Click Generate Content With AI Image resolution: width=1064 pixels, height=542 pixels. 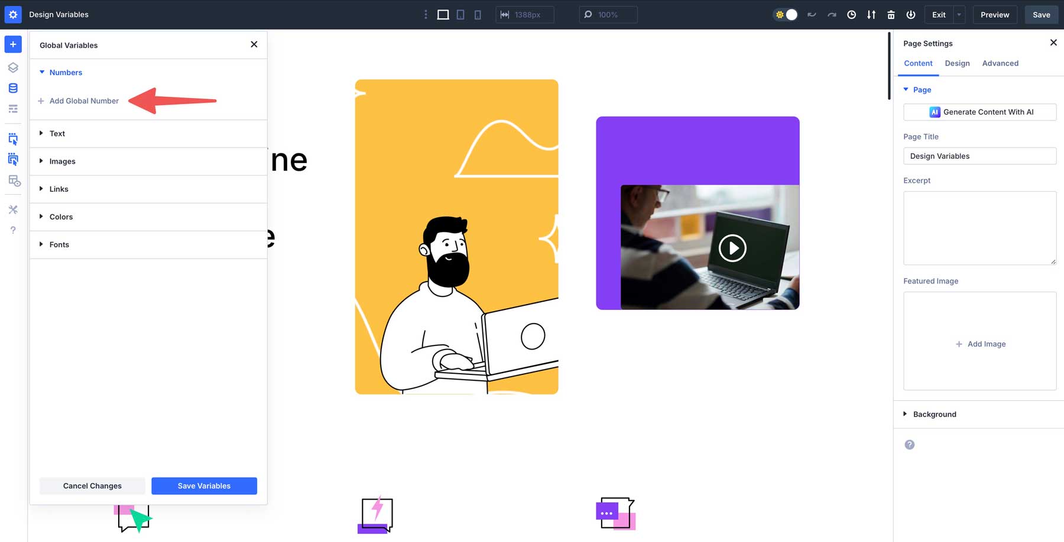click(x=979, y=112)
